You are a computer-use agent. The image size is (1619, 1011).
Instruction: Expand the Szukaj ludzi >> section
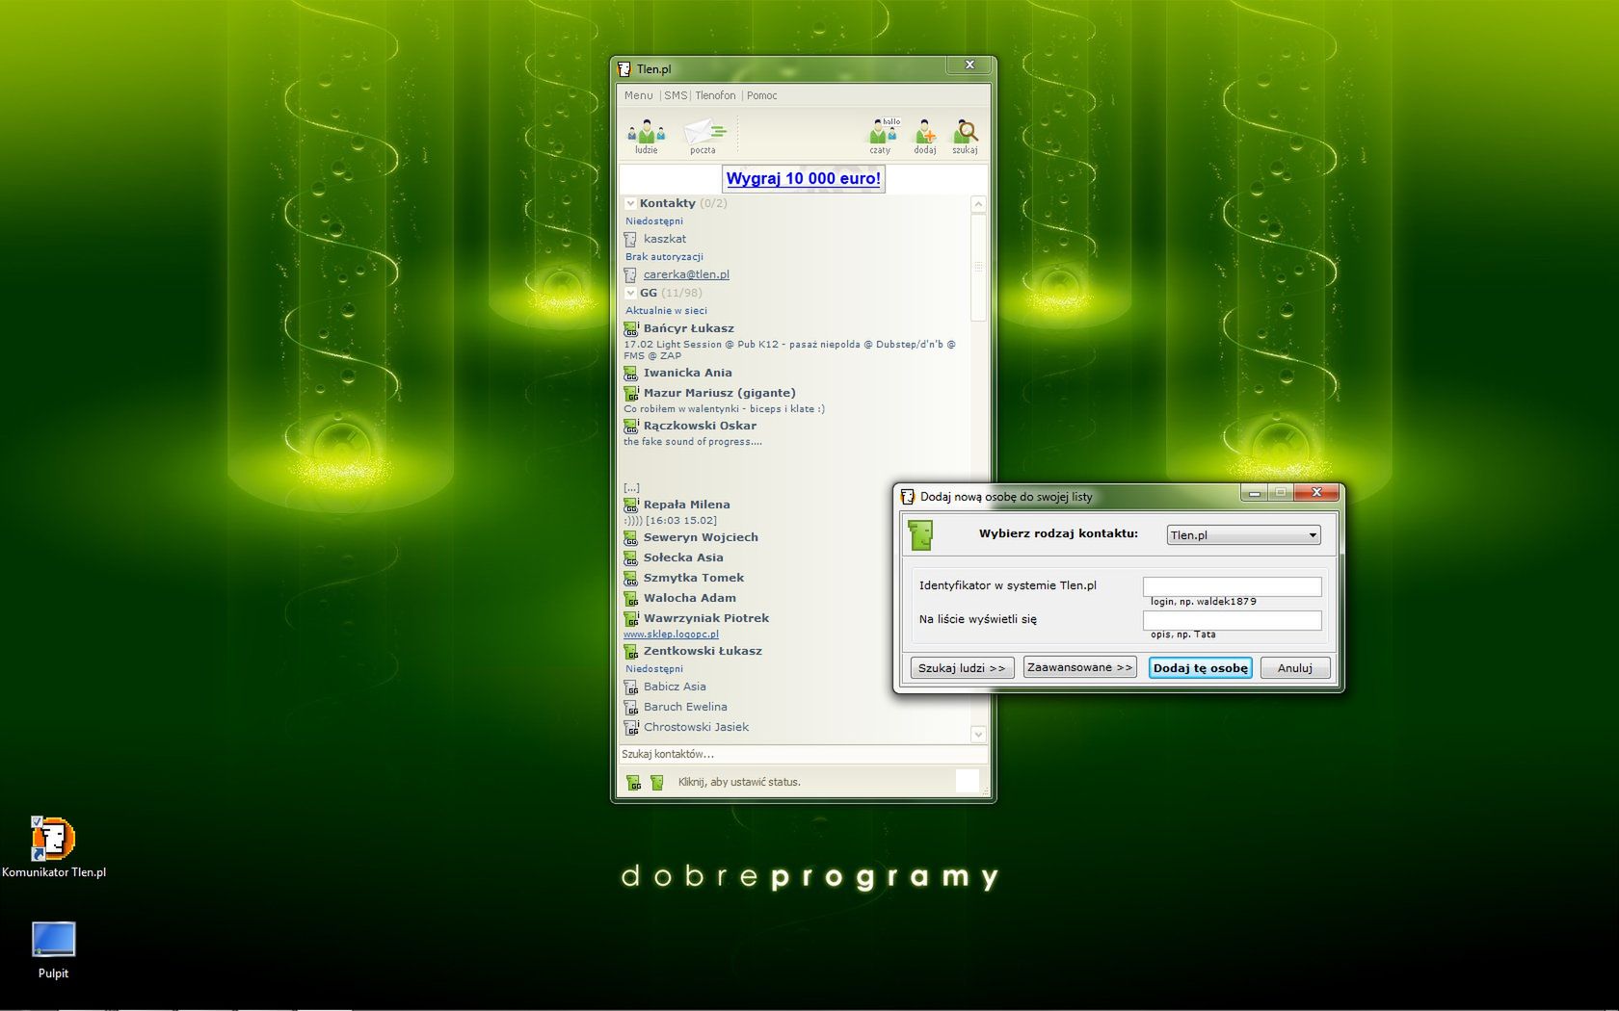click(962, 667)
